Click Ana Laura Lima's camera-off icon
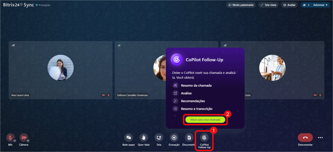Viewport: 333px width, 152px height. (104, 95)
